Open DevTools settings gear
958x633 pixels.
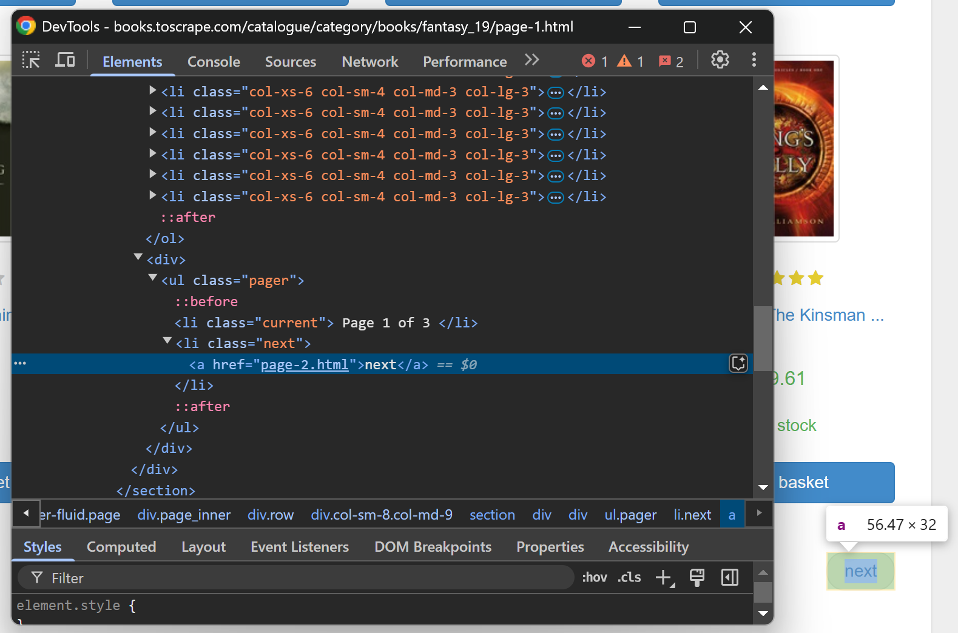tap(720, 60)
